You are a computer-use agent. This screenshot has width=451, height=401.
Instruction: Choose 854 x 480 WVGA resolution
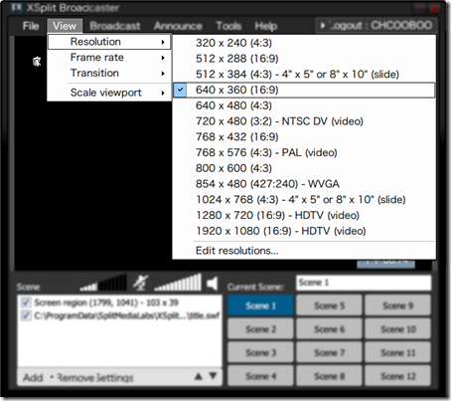point(304,184)
